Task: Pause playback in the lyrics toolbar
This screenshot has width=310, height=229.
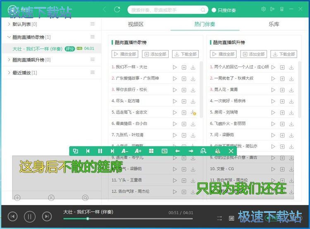Action: (x=100, y=151)
